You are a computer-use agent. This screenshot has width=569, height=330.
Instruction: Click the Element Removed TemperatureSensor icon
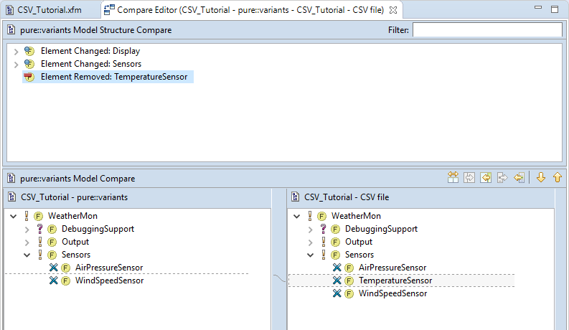[x=29, y=77]
